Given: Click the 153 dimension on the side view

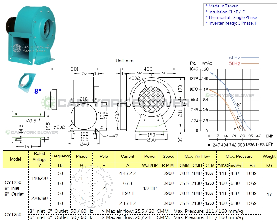Looking at the screenshot, I should [x=84, y=73].
